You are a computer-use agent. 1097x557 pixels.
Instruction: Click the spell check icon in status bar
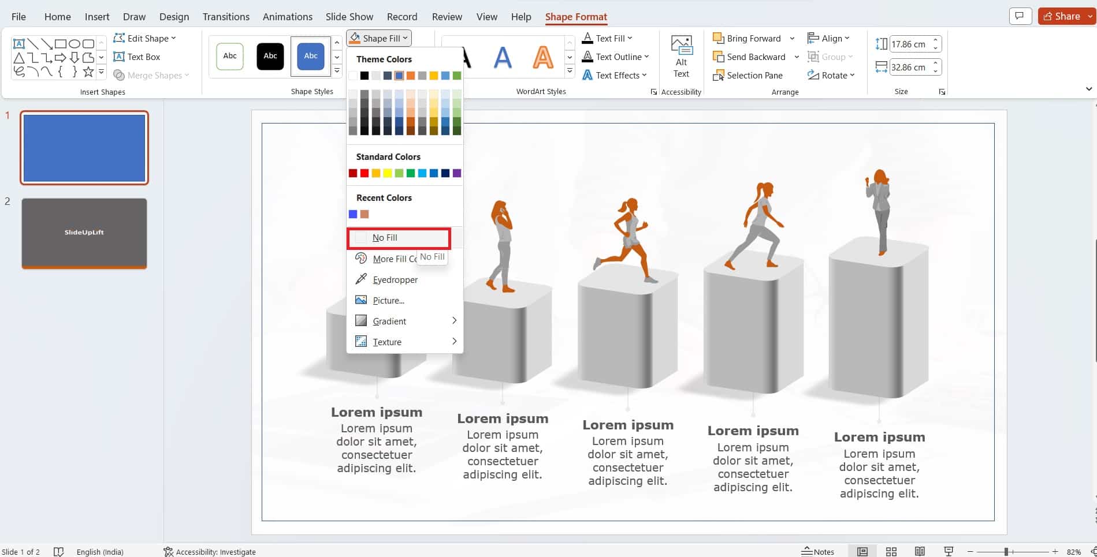tap(59, 551)
